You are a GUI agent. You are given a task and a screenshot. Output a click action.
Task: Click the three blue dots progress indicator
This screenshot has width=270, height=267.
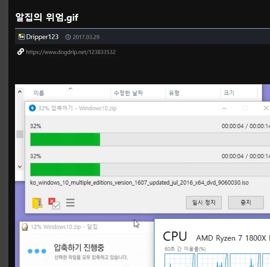(37, 251)
